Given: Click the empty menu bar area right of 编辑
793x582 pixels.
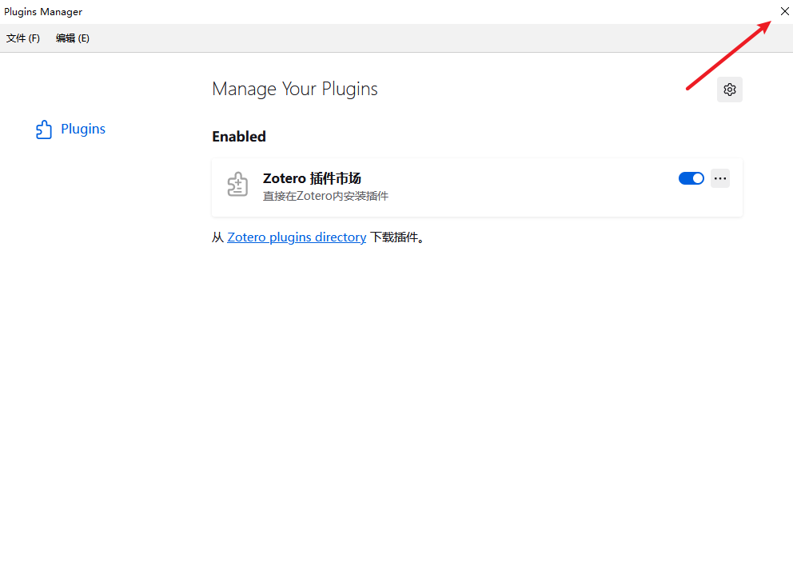Looking at the screenshot, I should point(400,38).
